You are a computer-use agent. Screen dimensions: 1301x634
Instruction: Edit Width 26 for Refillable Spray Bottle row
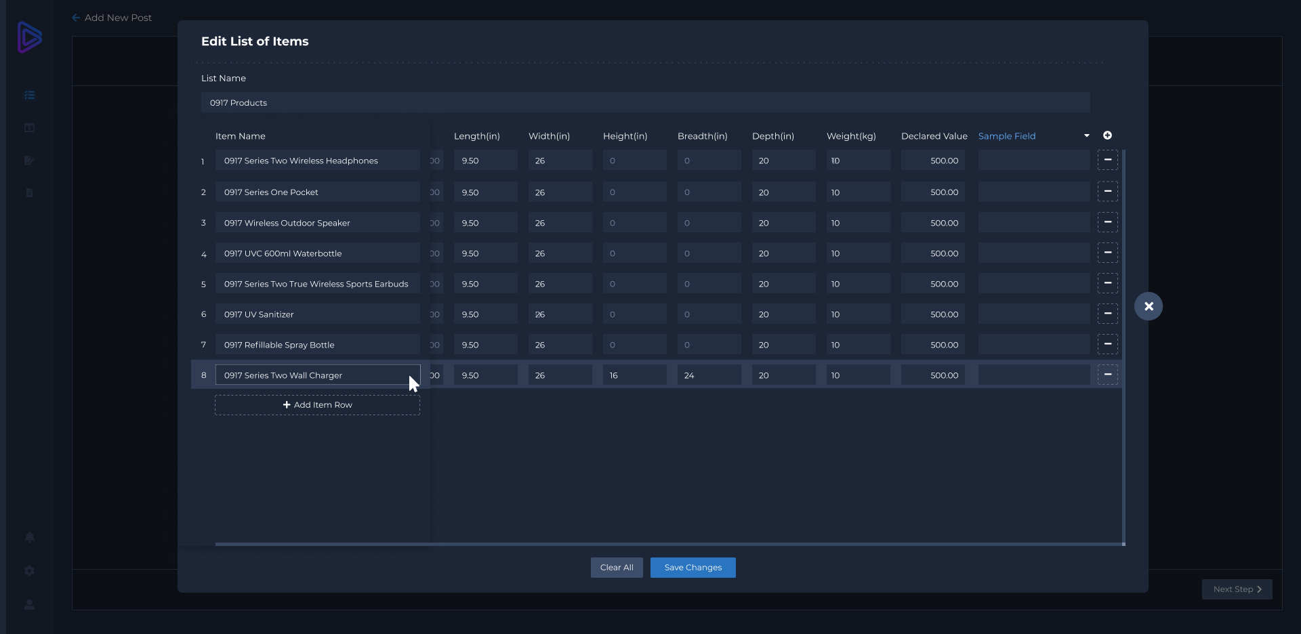click(x=560, y=345)
